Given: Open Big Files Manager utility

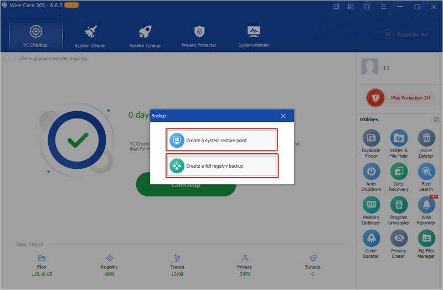Looking at the screenshot, I should tap(426, 244).
